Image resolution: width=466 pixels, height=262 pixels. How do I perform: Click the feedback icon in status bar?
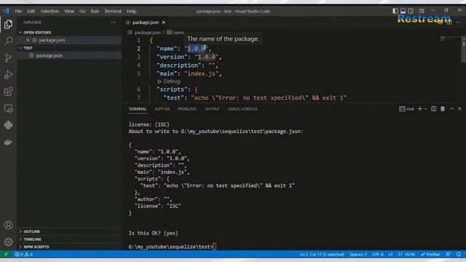coord(449,254)
